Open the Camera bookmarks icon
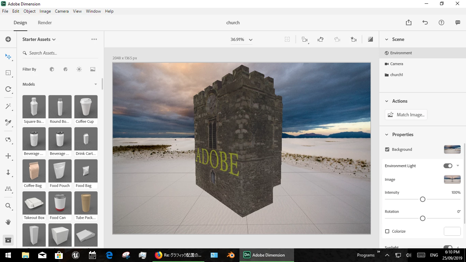Screen dimensions: 466x262 [305, 40]
